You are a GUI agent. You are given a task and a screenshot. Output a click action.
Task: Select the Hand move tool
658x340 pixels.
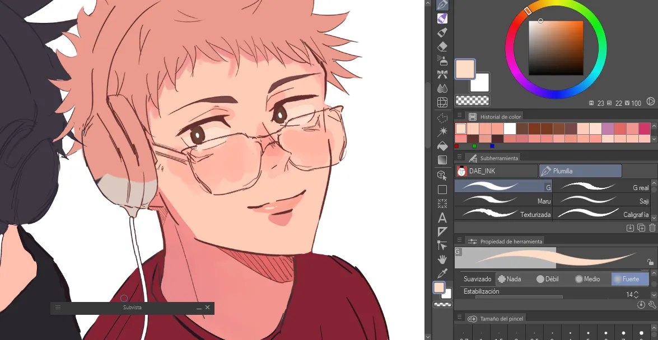[x=442, y=259]
